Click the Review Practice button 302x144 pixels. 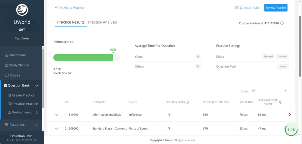(x=276, y=8)
